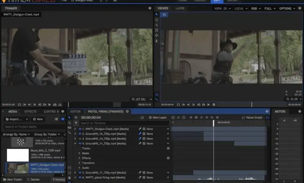Select the mask rectangle tool in Viewer
The height and width of the screenshot is (183, 304).
(x=157, y=30)
